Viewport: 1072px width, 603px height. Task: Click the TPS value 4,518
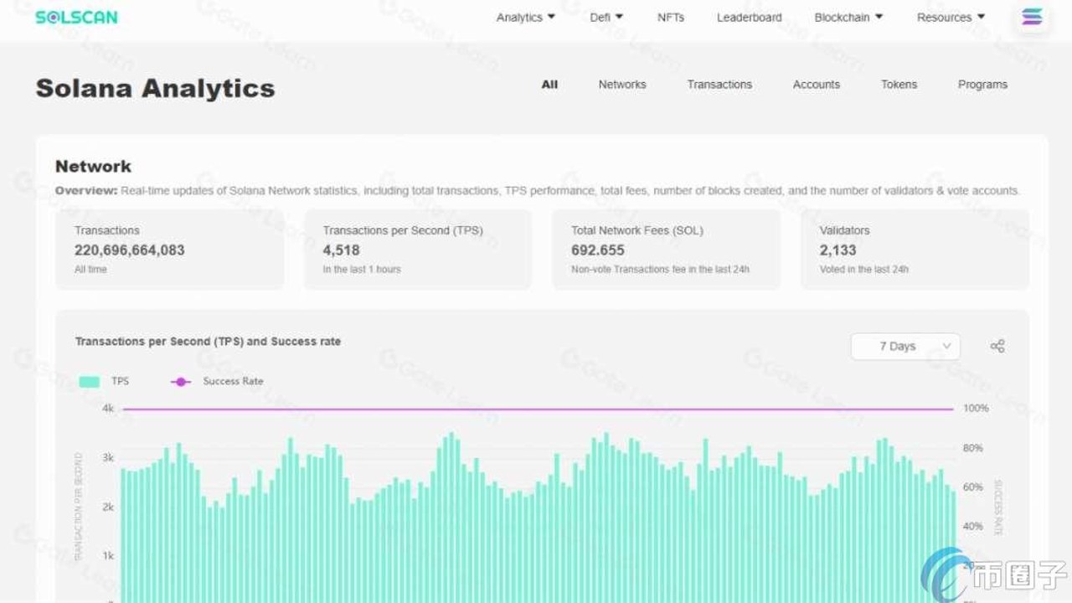pos(342,250)
